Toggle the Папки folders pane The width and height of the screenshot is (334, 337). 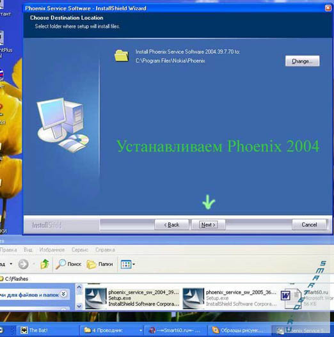coord(100,264)
